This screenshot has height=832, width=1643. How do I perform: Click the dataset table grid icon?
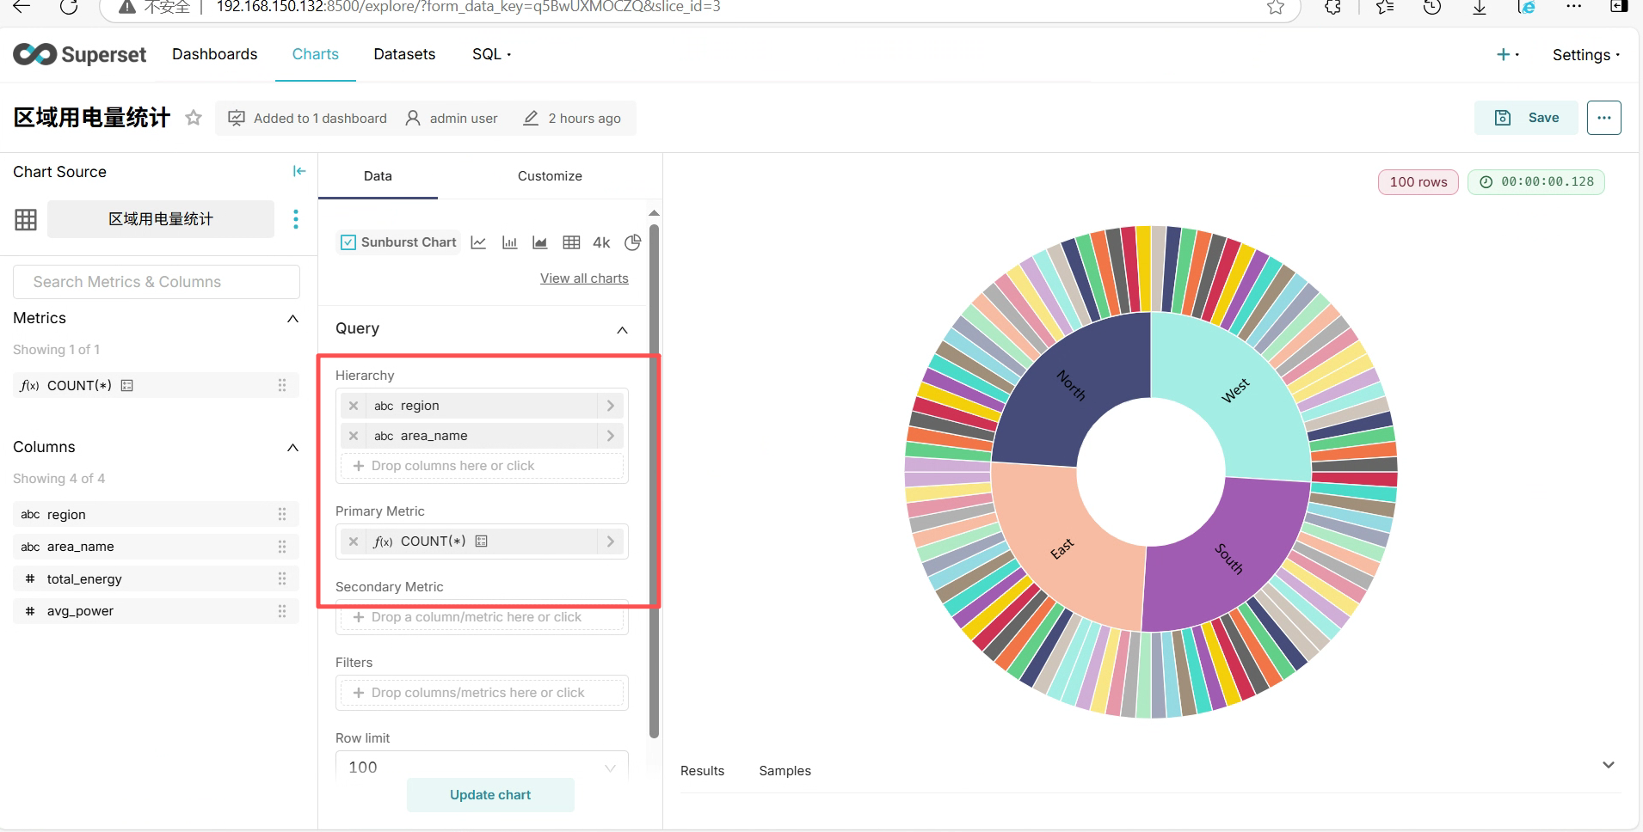[26, 220]
